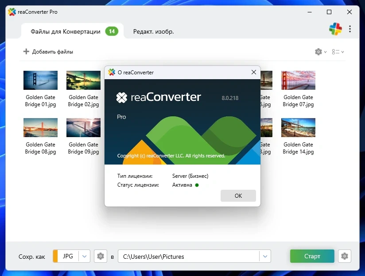This screenshot has height=276, width=365.
Task: Close the О reaConverter dialog
Action: point(254,72)
